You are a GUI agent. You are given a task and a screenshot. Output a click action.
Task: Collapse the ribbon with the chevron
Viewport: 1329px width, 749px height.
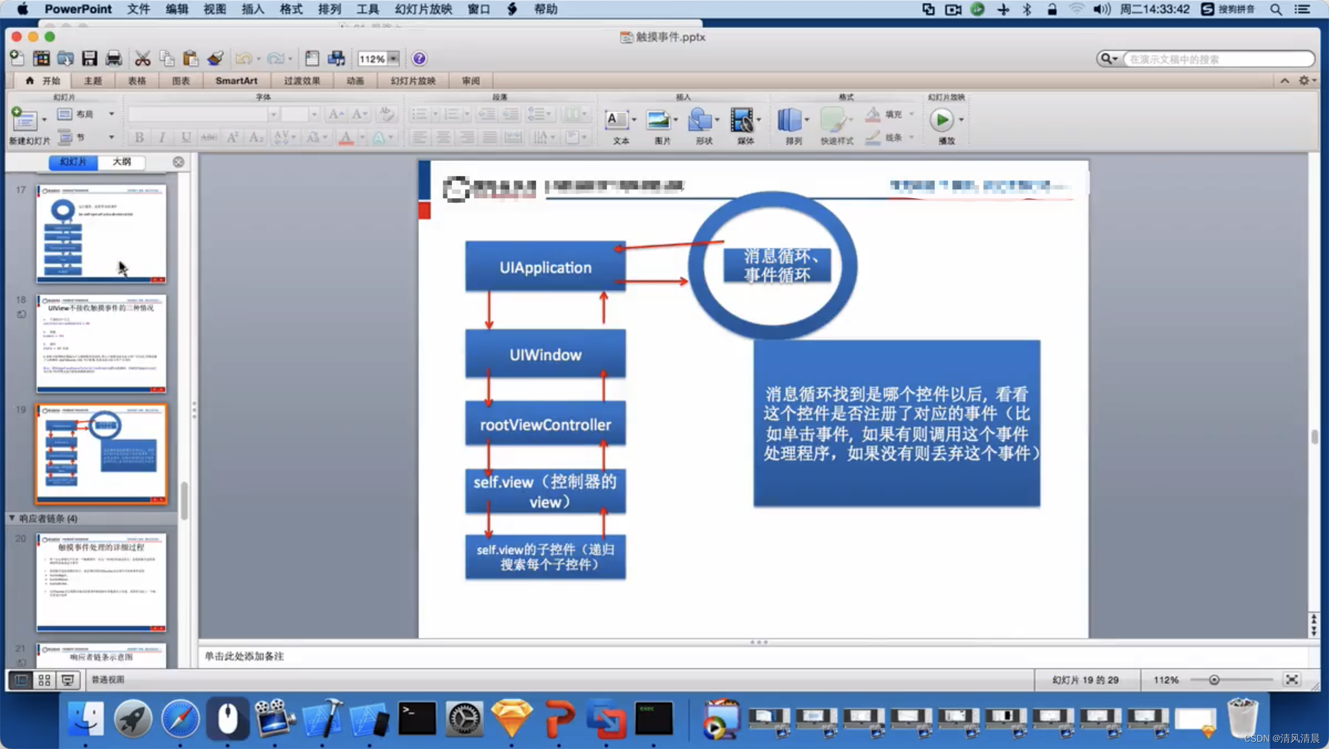click(1285, 81)
